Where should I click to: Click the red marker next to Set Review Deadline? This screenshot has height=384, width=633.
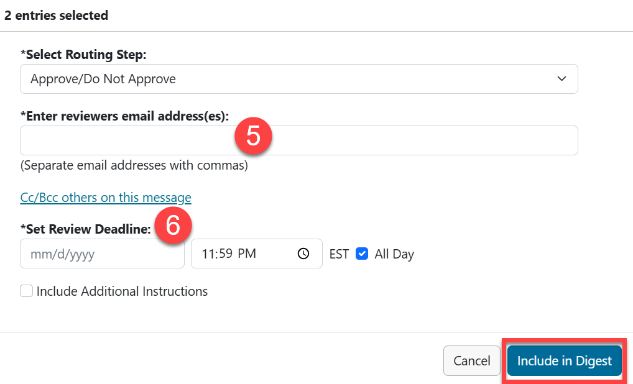pyautogui.click(x=172, y=226)
